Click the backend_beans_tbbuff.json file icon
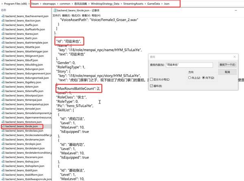The width and height of the screenshot is (244, 181). point(3,60)
